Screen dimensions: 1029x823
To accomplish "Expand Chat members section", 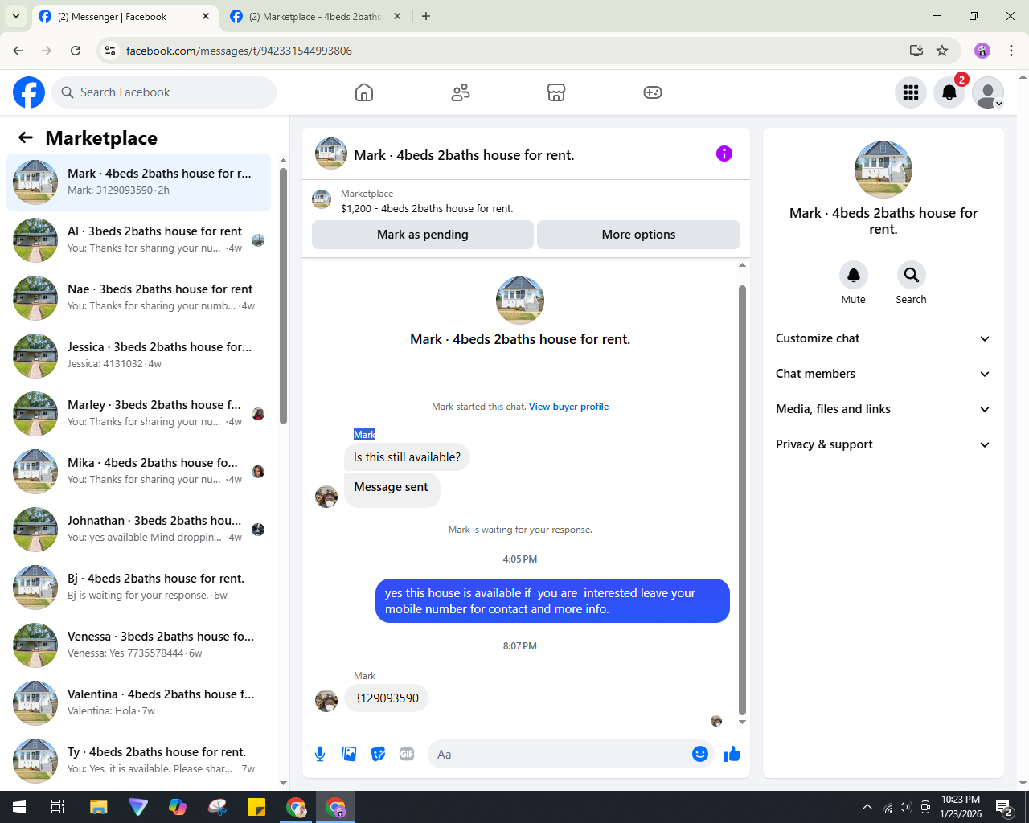I will pyautogui.click(x=883, y=374).
